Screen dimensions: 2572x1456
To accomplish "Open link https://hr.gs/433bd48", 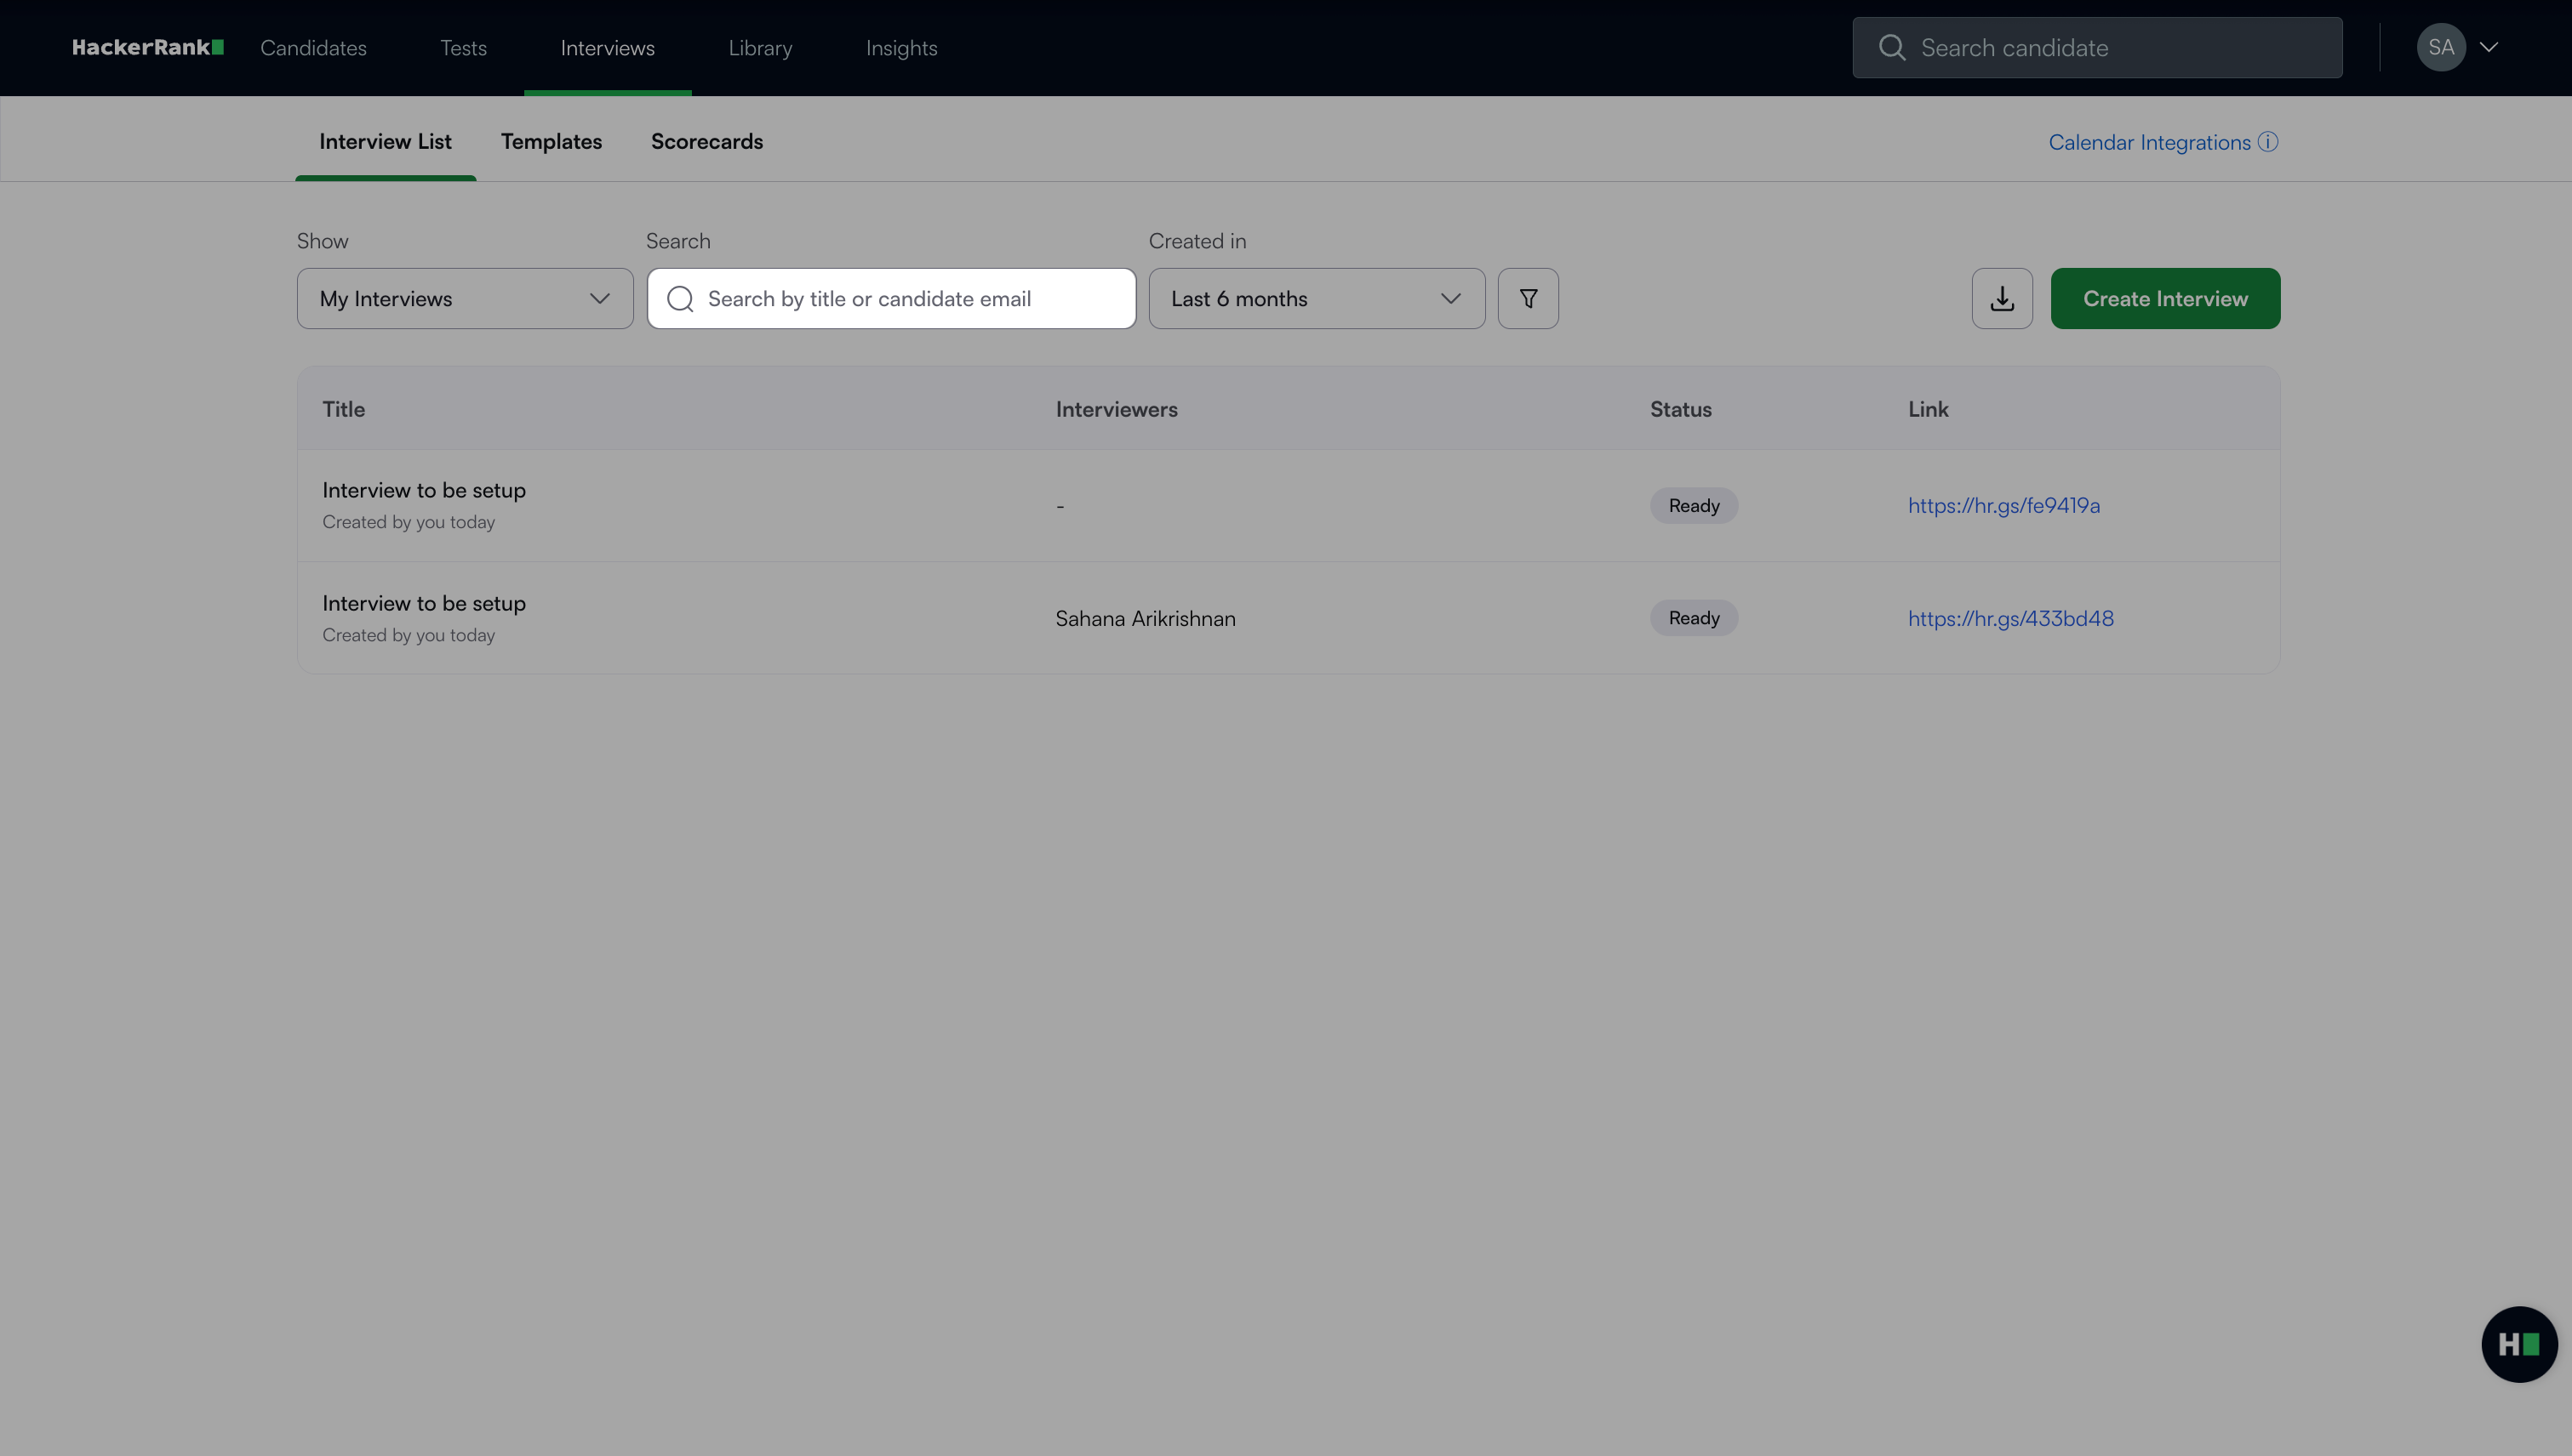I will 2010,618.
